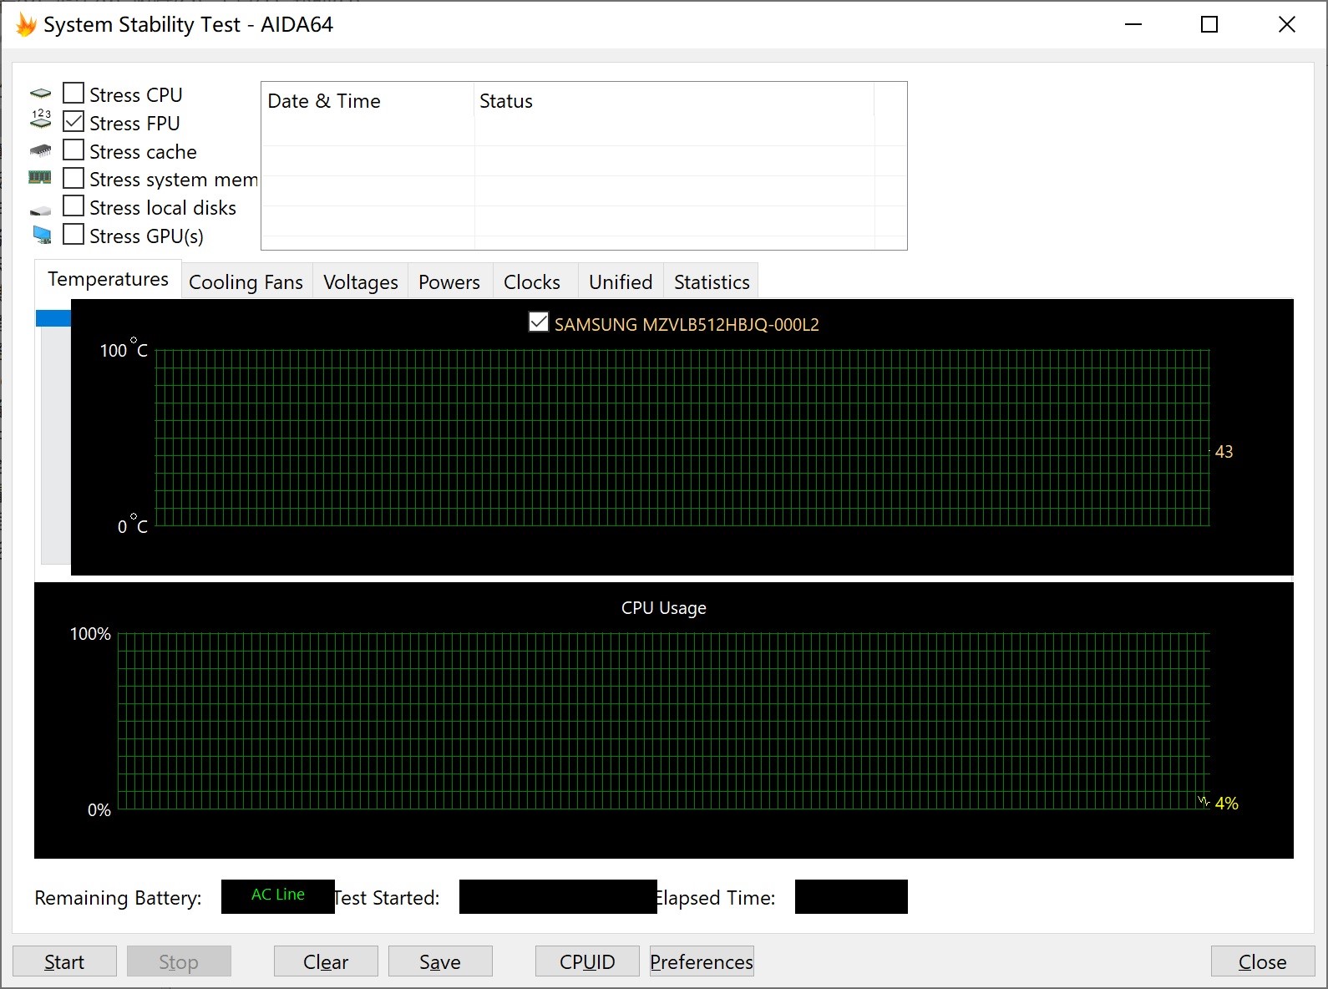Open the Statistics tab

point(712,282)
